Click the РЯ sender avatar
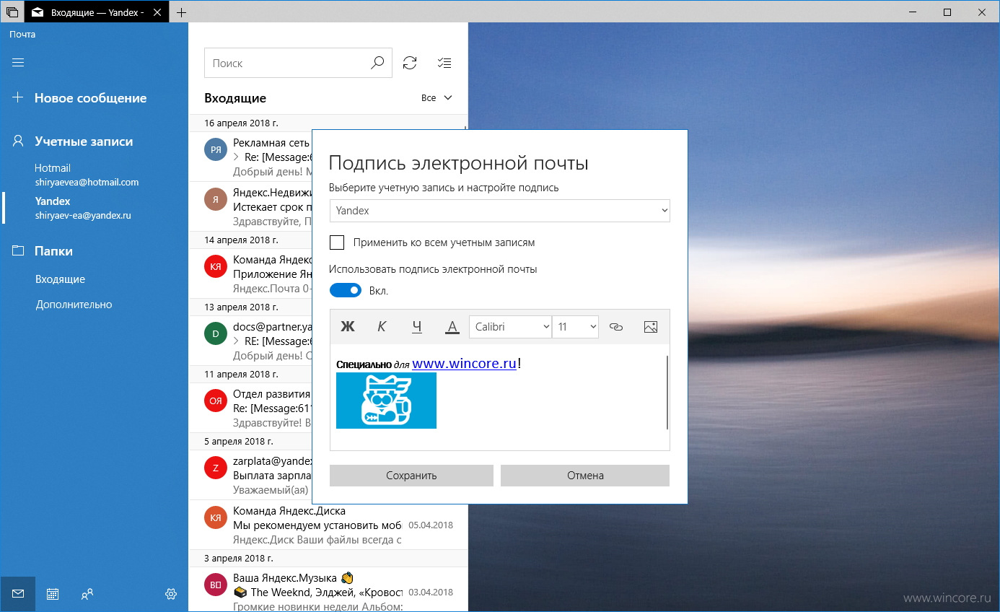Screen dimensions: 1000x612 click(216, 149)
